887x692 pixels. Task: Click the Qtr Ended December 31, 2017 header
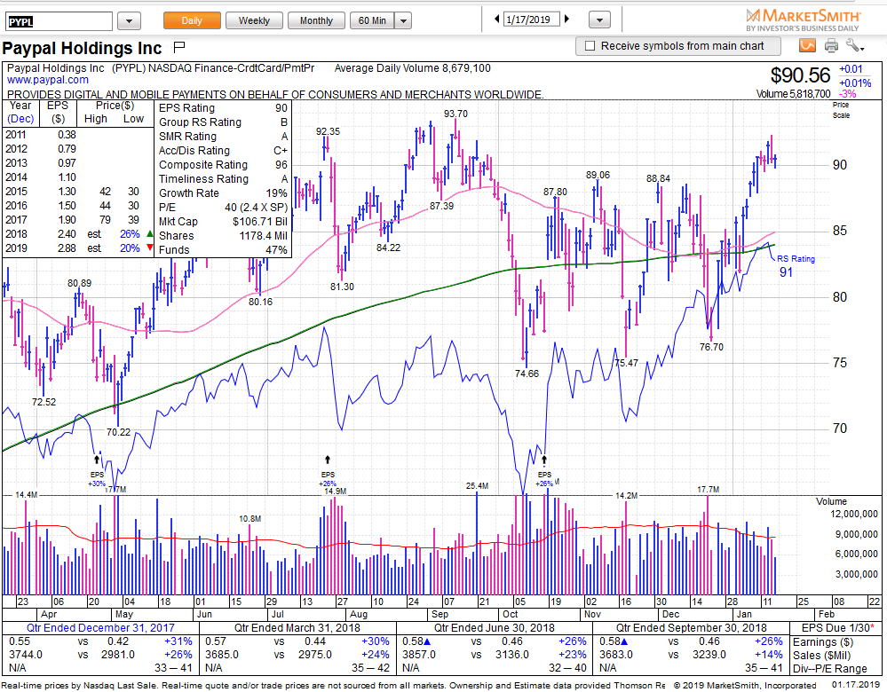(x=100, y=628)
